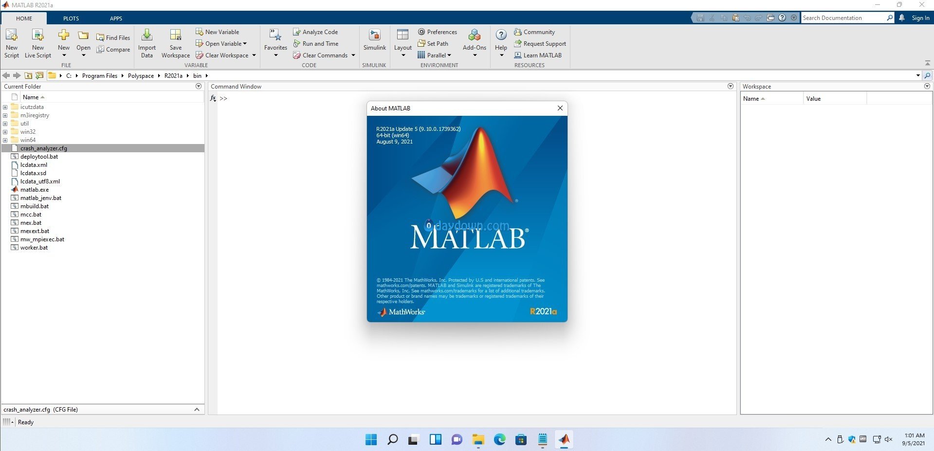This screenshot has height=451, width=934.
Task: Expand the icutzdata folder
Action: (5, 107)
